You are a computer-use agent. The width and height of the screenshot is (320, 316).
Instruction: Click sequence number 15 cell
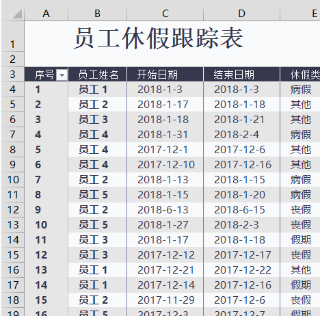coord(46,300)
